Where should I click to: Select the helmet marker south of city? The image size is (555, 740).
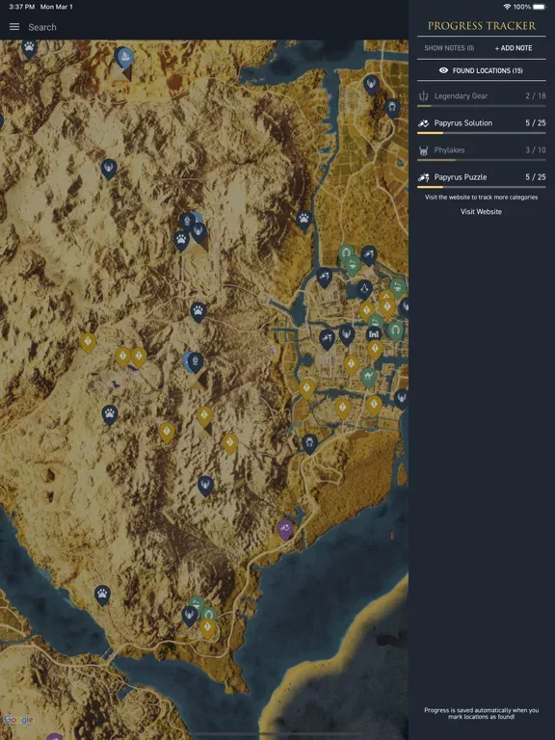pyautogui.click(x=309, y=443)
